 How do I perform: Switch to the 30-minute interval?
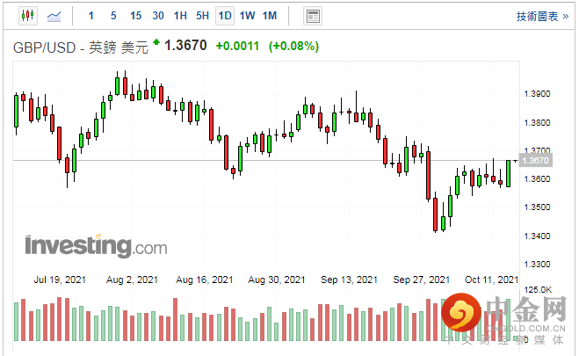point(158,15)
